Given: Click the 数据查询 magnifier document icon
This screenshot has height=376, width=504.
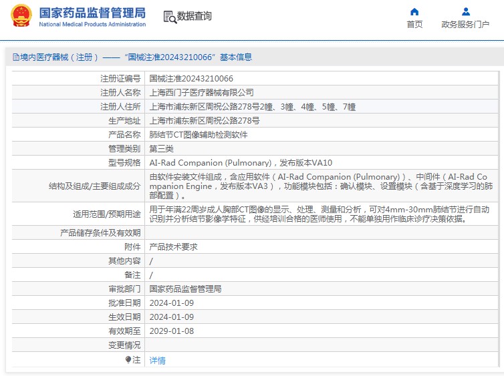Looking at the screenshot, I should (169, 17).
